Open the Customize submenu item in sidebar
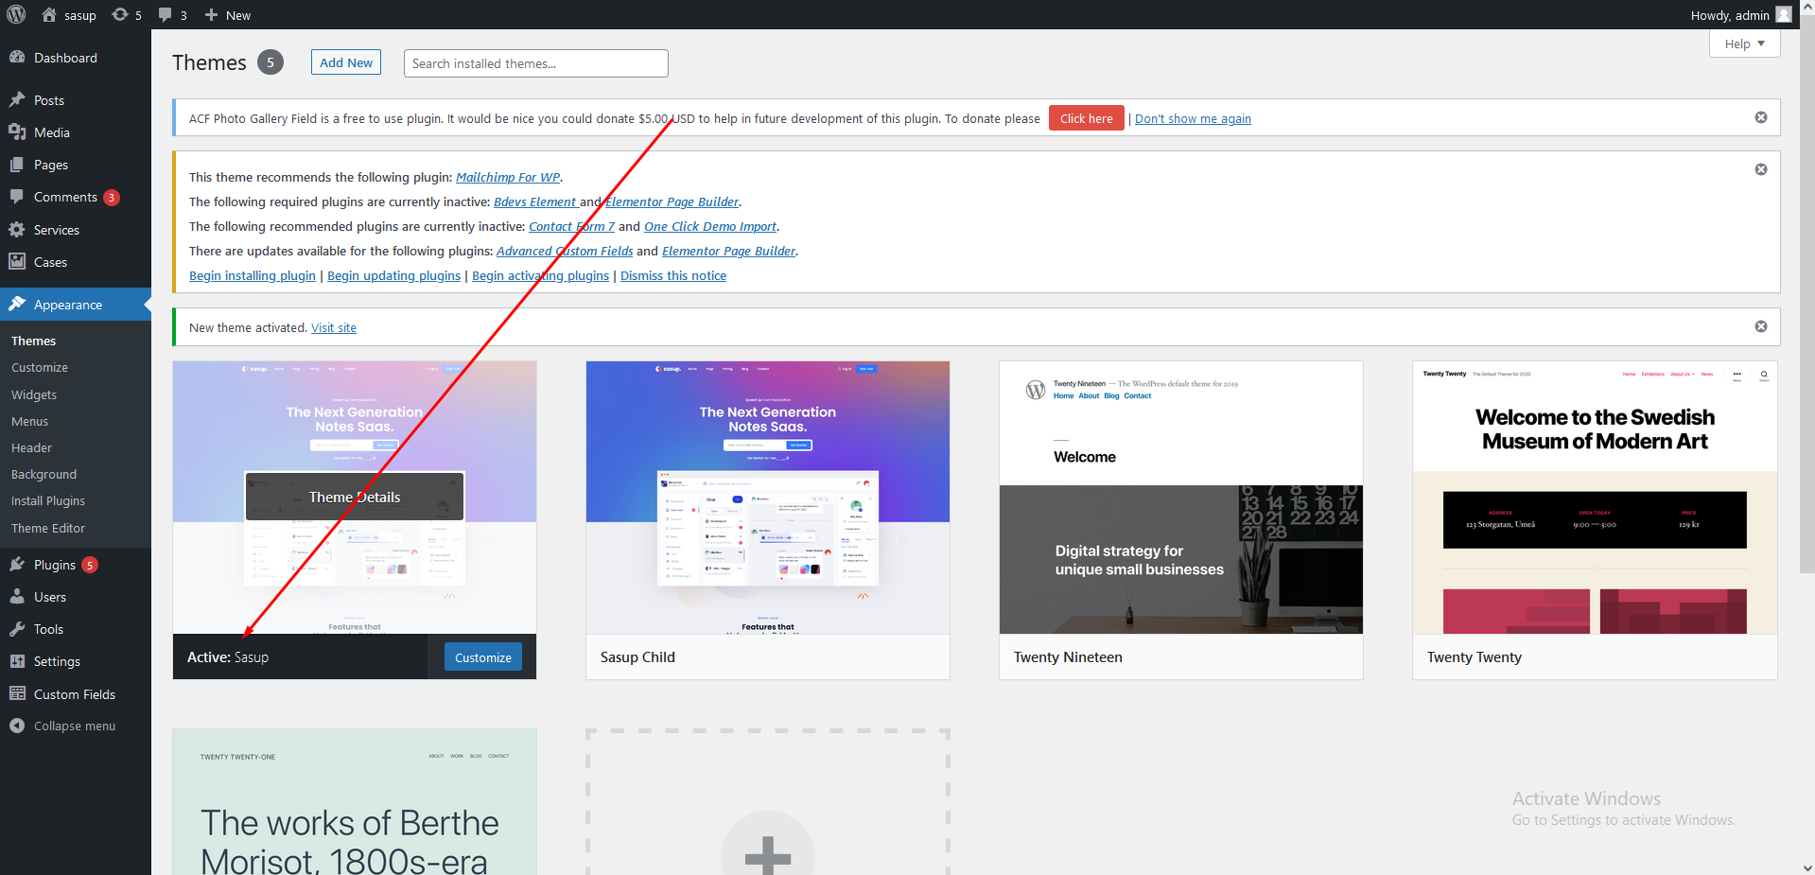Image resolution: width=1815 pixels, height=875 pixels. (40, 367)
